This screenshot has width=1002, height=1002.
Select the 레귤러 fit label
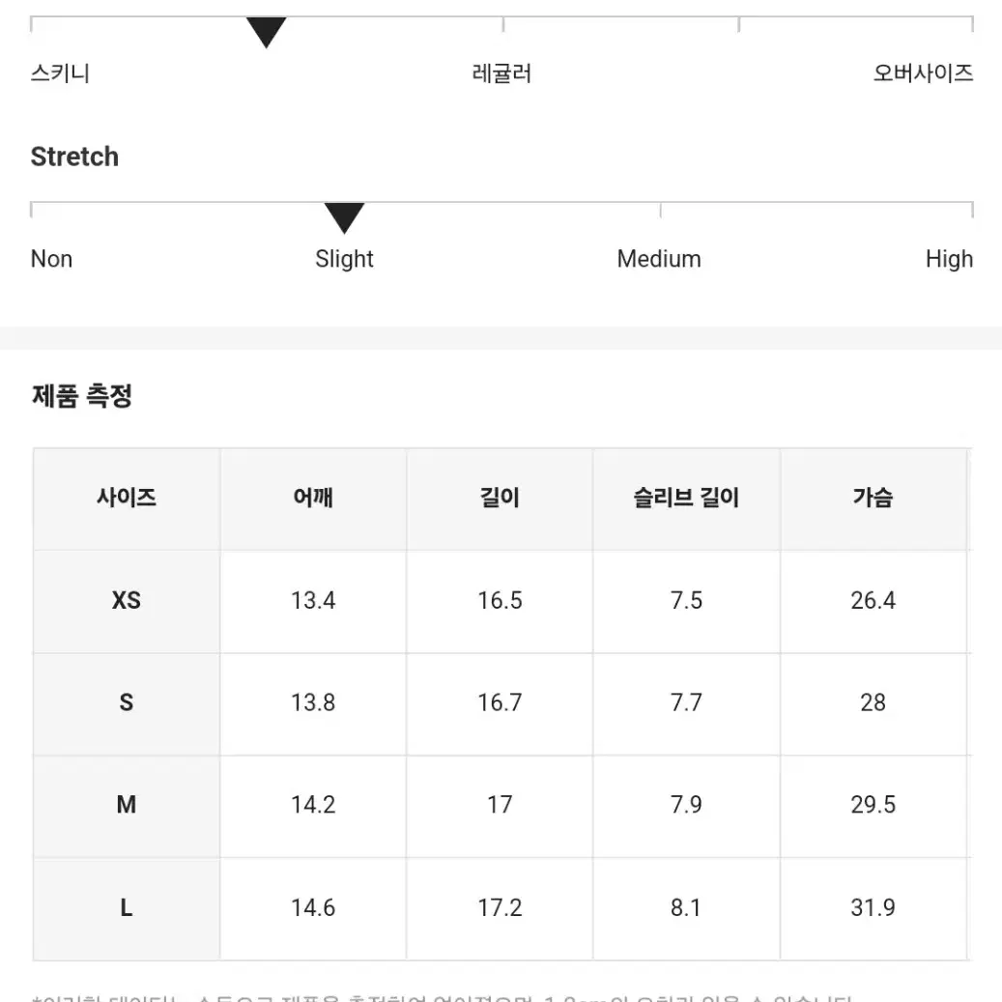501,72
